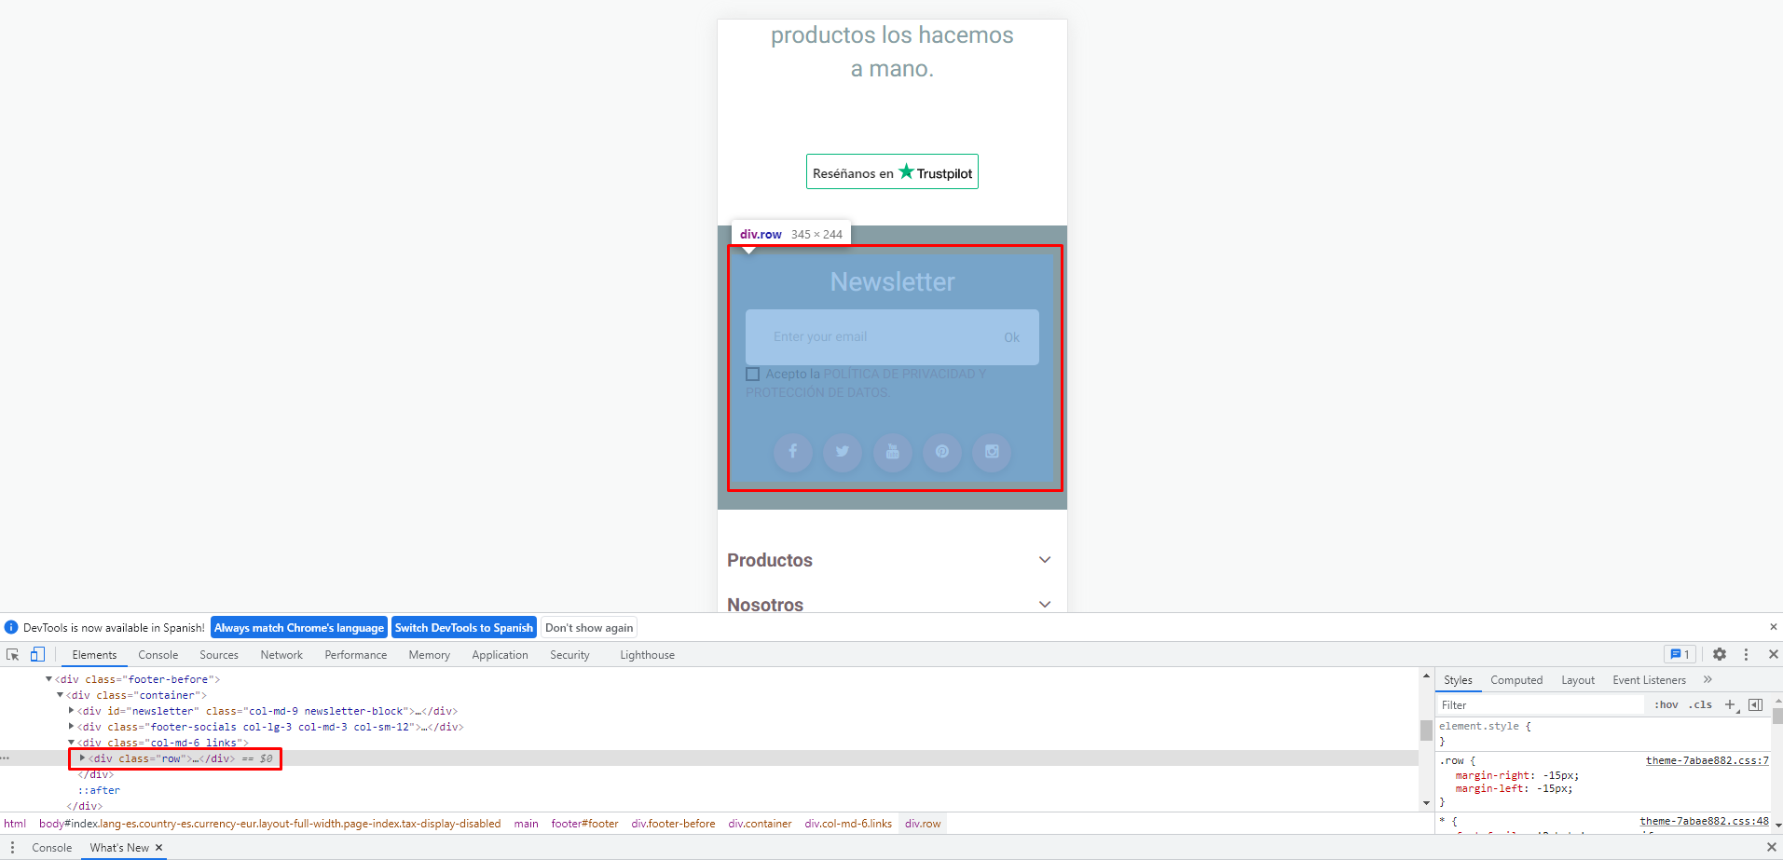Close the bottom drawer
Image resolution: width=1783 pixels, height=860 pixels.
click(1771, 848)
